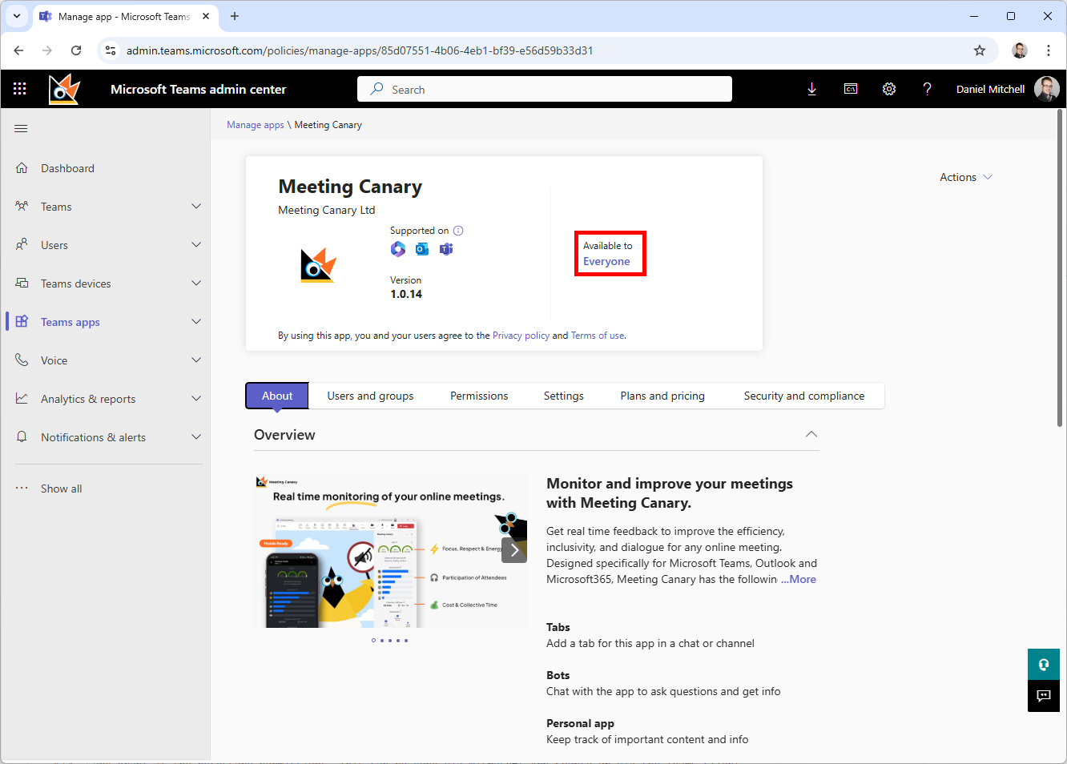Open the Actions dropdown

[965, 177]
